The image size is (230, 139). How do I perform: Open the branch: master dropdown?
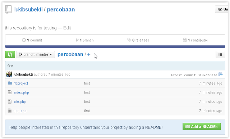click(x=36, y=54)
